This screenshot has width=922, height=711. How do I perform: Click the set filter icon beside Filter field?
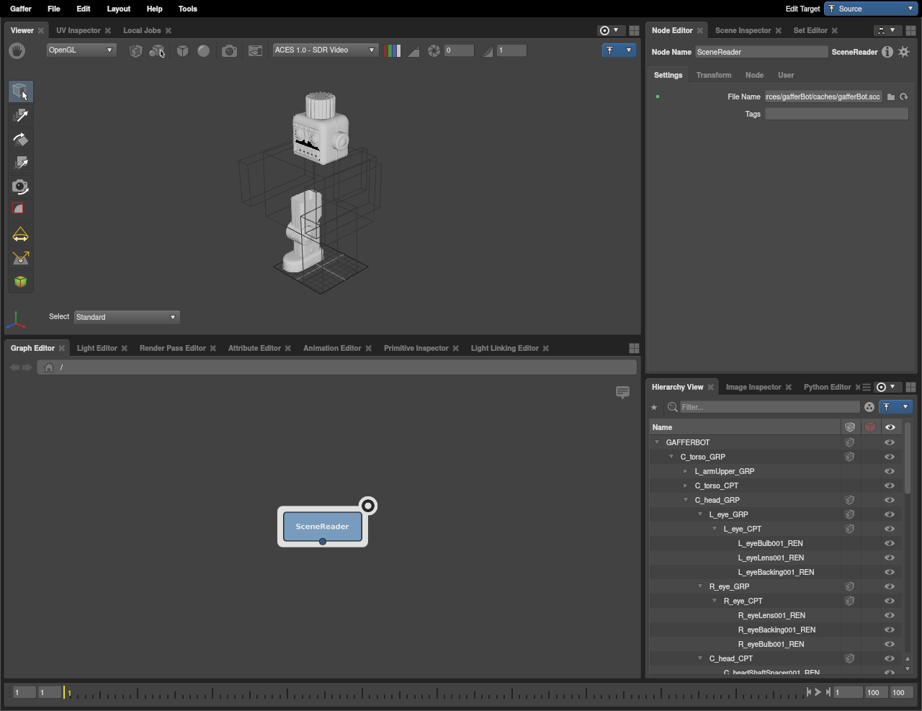[869, 407]
